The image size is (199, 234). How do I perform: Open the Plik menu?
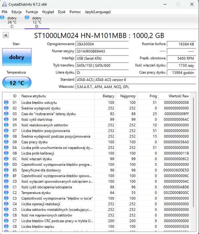[x=5, y=12]
